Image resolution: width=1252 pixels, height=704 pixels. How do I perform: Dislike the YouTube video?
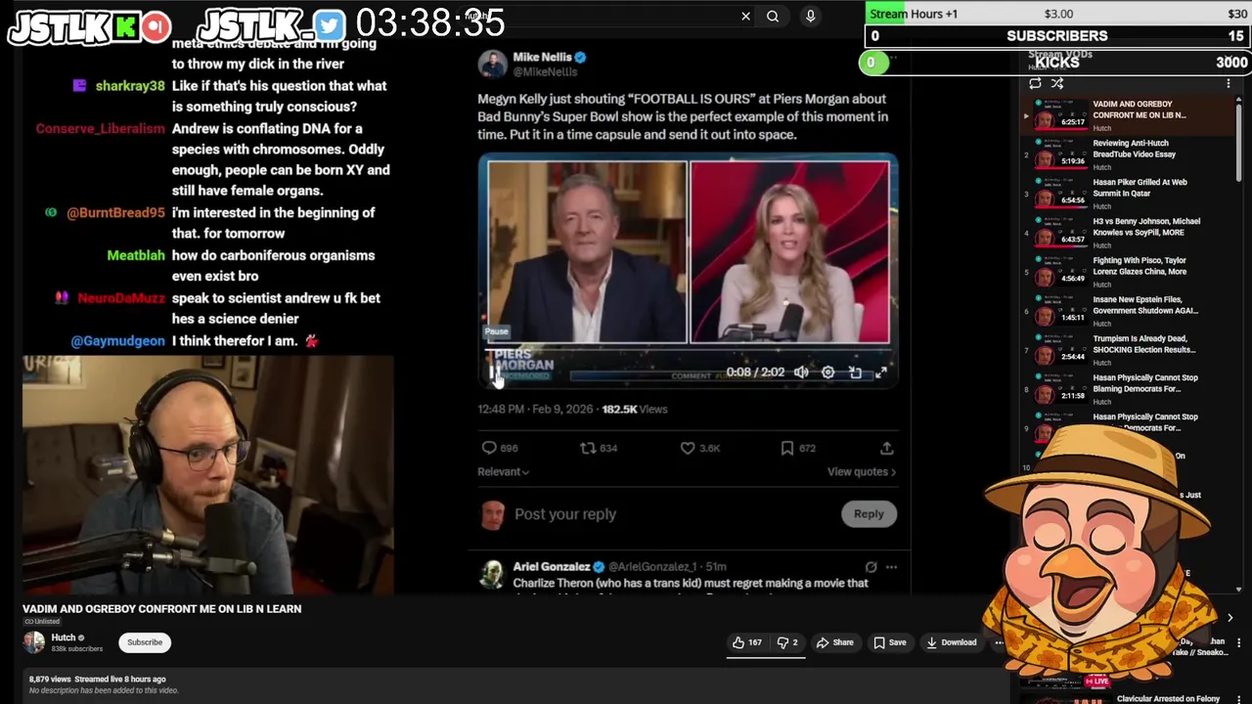(786, 642)
